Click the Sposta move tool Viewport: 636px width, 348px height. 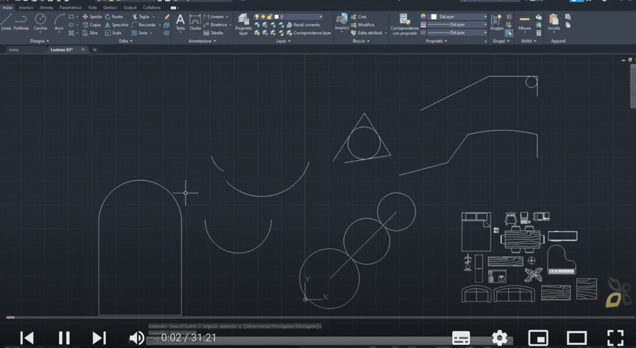92,17
